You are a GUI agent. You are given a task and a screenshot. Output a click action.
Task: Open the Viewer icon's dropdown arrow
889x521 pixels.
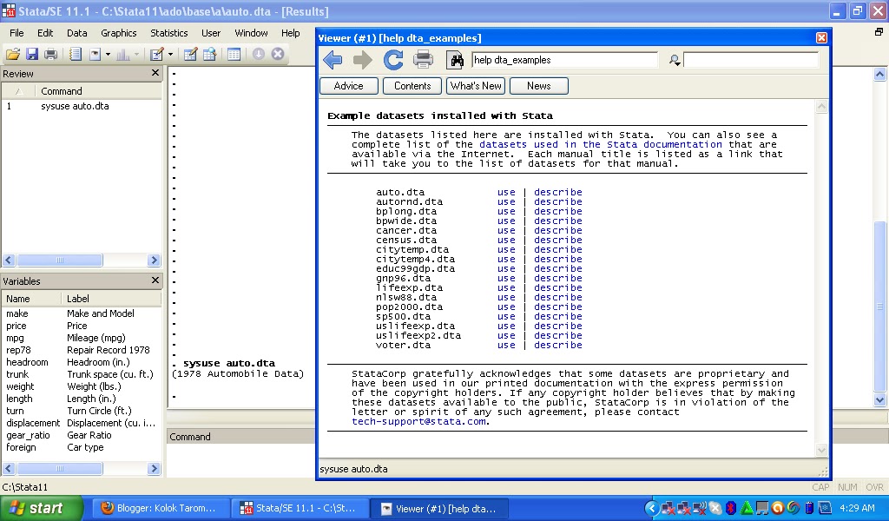pos(108,55)
